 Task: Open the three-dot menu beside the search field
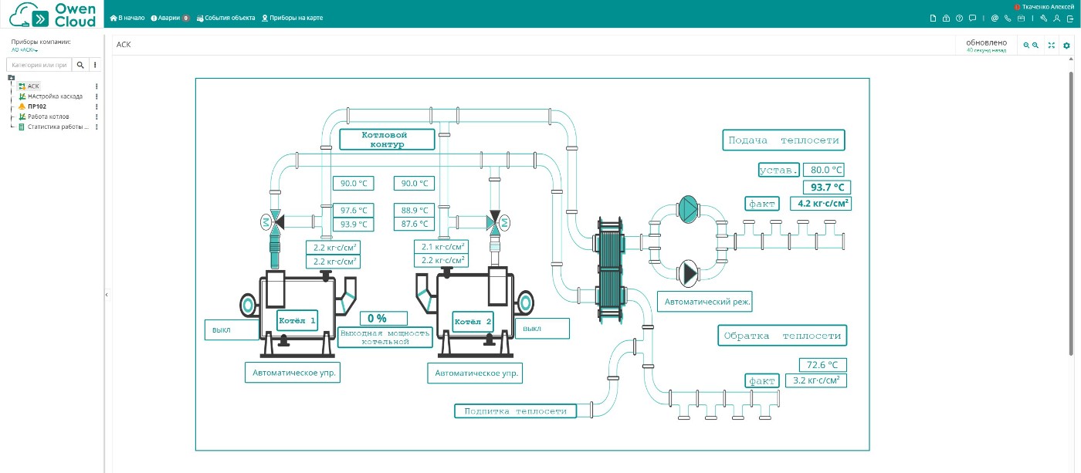95,66
